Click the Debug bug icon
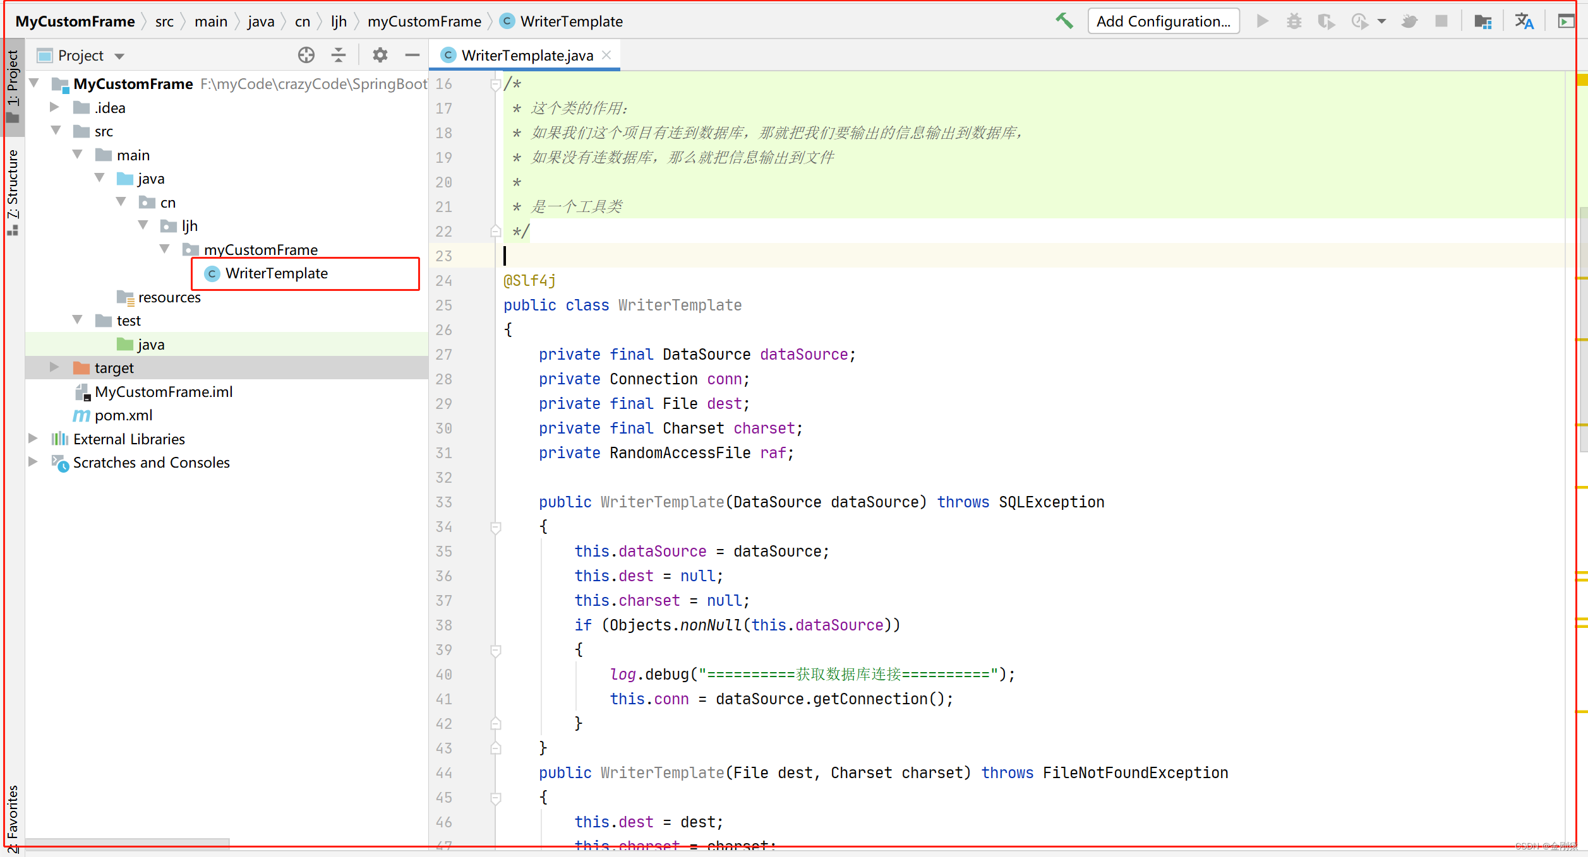This screenshot has width=1588, height=857. [1294, 21]
